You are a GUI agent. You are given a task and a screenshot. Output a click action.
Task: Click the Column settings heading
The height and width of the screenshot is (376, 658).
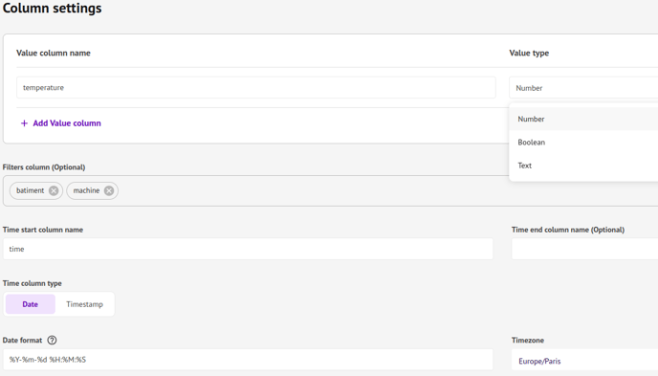(52, 8)
